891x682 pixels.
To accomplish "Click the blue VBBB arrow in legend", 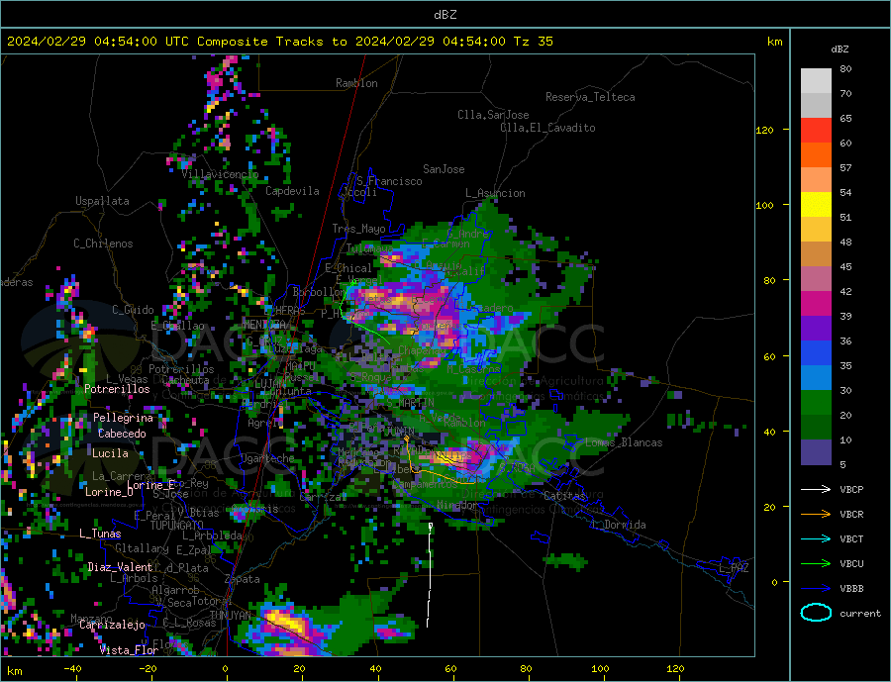I will pos(816,589).
